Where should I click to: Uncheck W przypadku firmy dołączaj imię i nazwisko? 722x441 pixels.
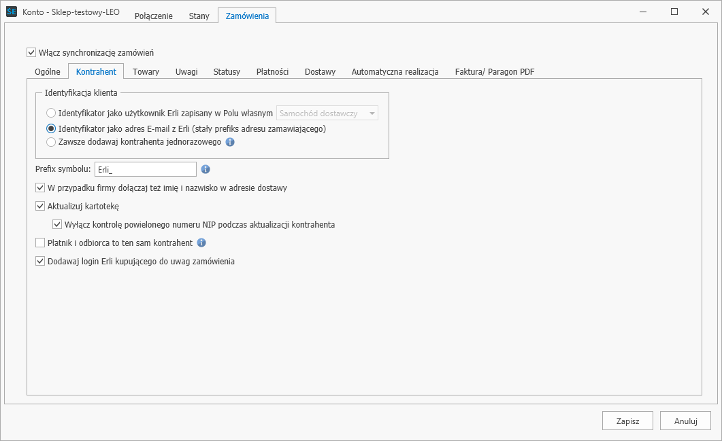(x=40, y=188)
